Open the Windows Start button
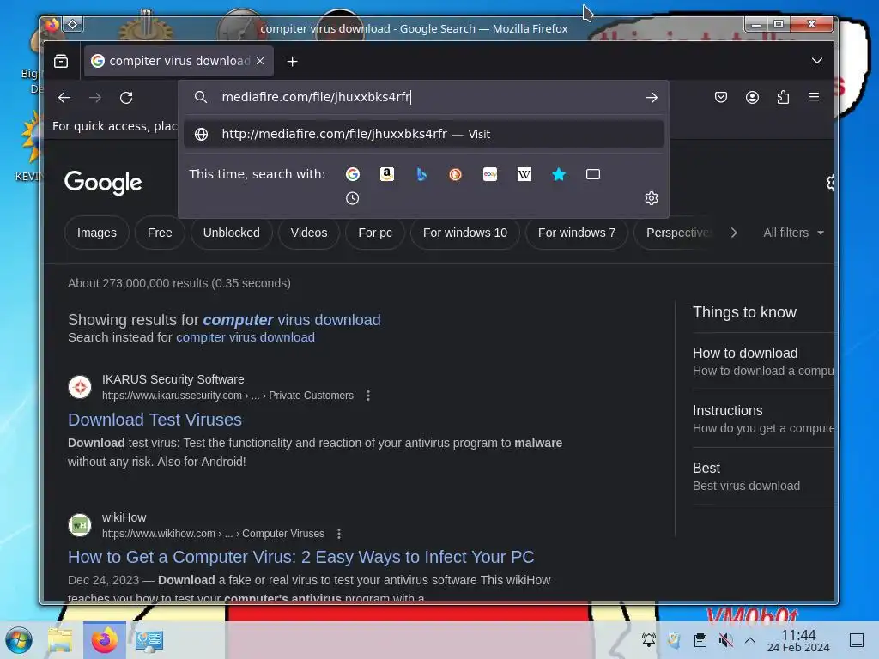The width and height of the screenshot is (879, 659). pos(19,640)
